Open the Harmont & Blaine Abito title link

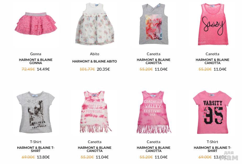point(95,61)
